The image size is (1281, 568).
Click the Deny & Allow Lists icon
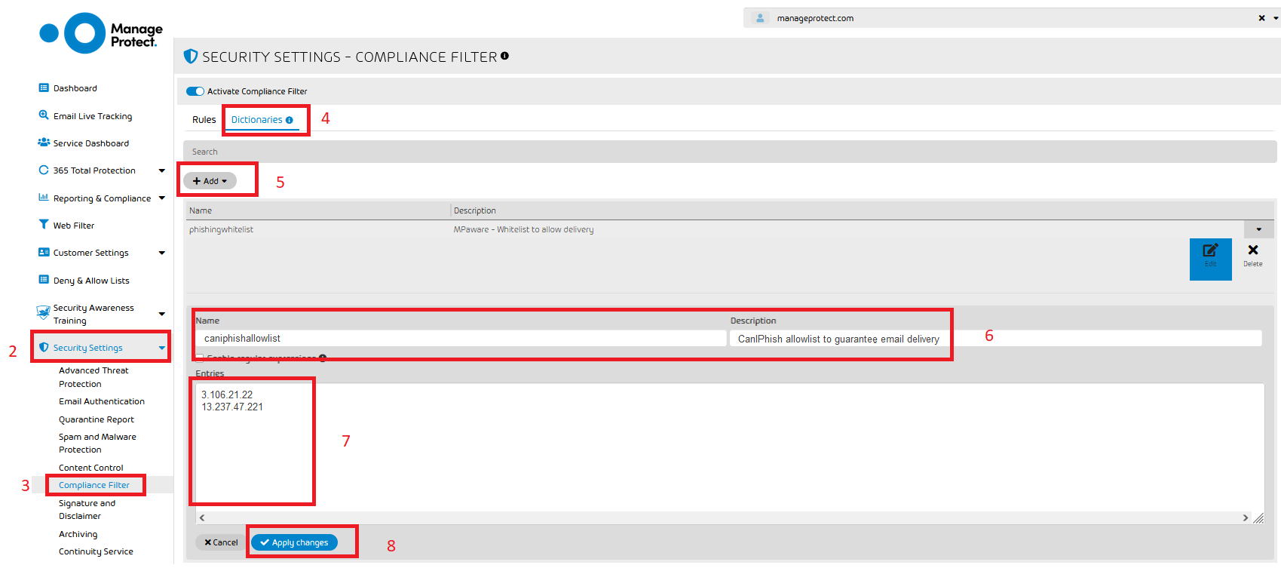44,280
